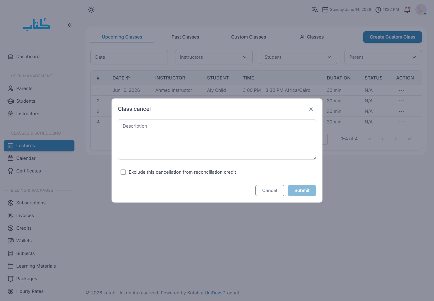Click the Lectures sidebar icon
Image resolution: width=434 pixels, height=301 pixels.
(11, 146)
